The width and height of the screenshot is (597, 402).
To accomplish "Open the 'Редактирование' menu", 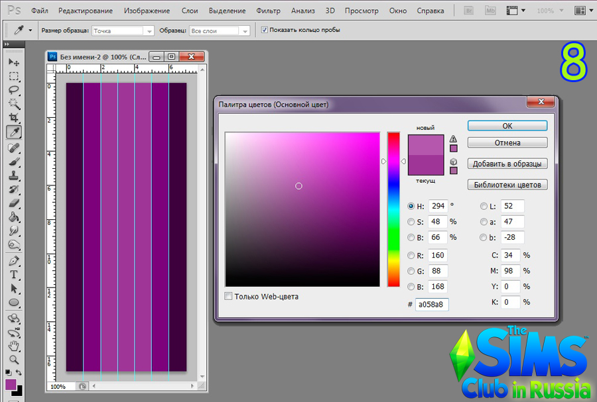I will 86,11.
